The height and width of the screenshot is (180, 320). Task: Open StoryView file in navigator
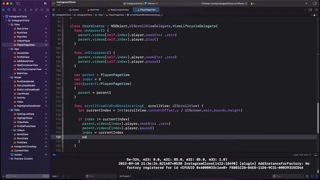[22, 28]
